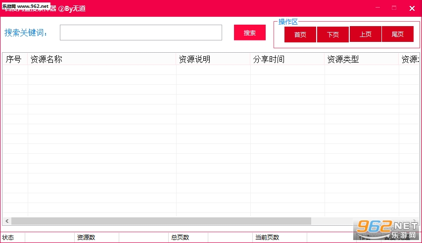Jump to last page with 尾页
This screenshot has width=422, height=243.
click(398, 35)
